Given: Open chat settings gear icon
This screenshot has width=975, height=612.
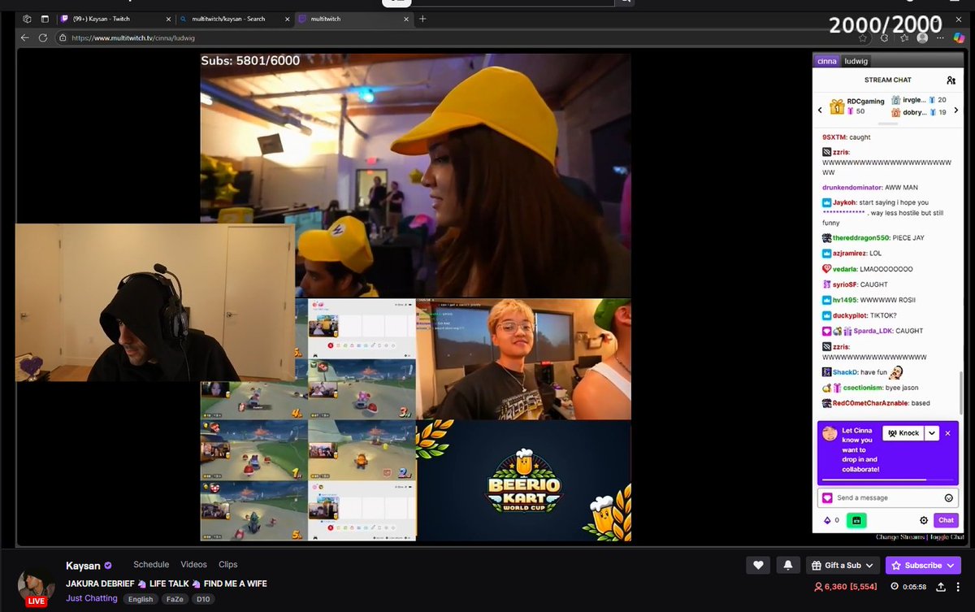Looking at the screenshot, I should [x=923, y=520].
